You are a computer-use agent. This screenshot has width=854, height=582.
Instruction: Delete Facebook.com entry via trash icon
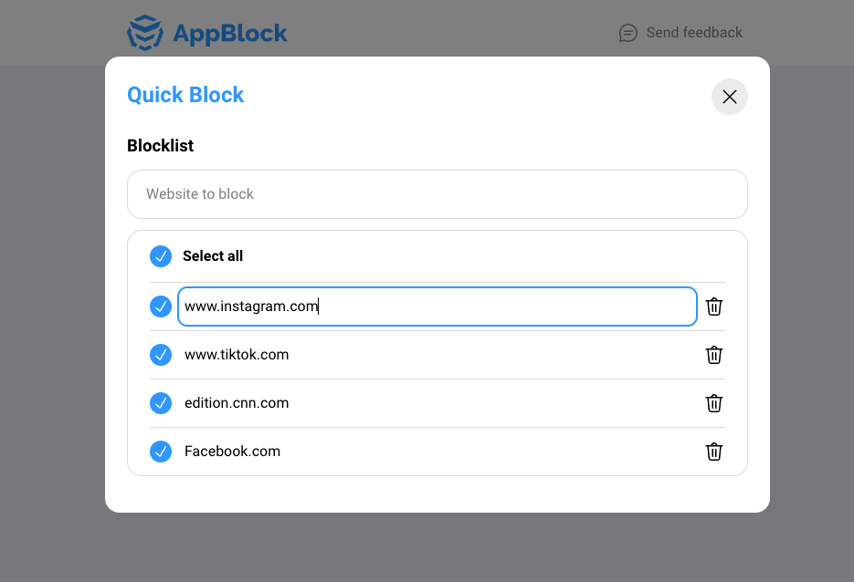pos(714,452)
